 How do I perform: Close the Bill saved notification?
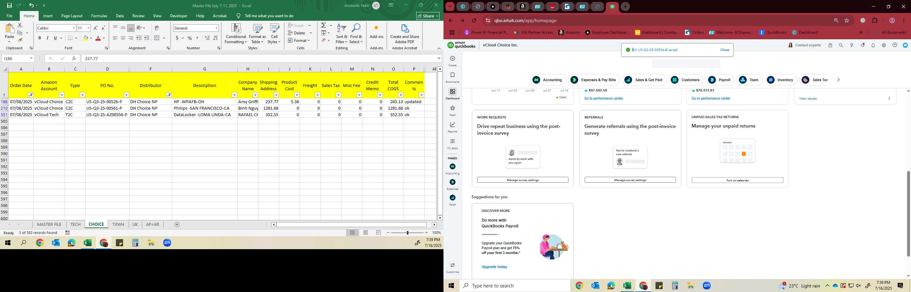point(724,50)
